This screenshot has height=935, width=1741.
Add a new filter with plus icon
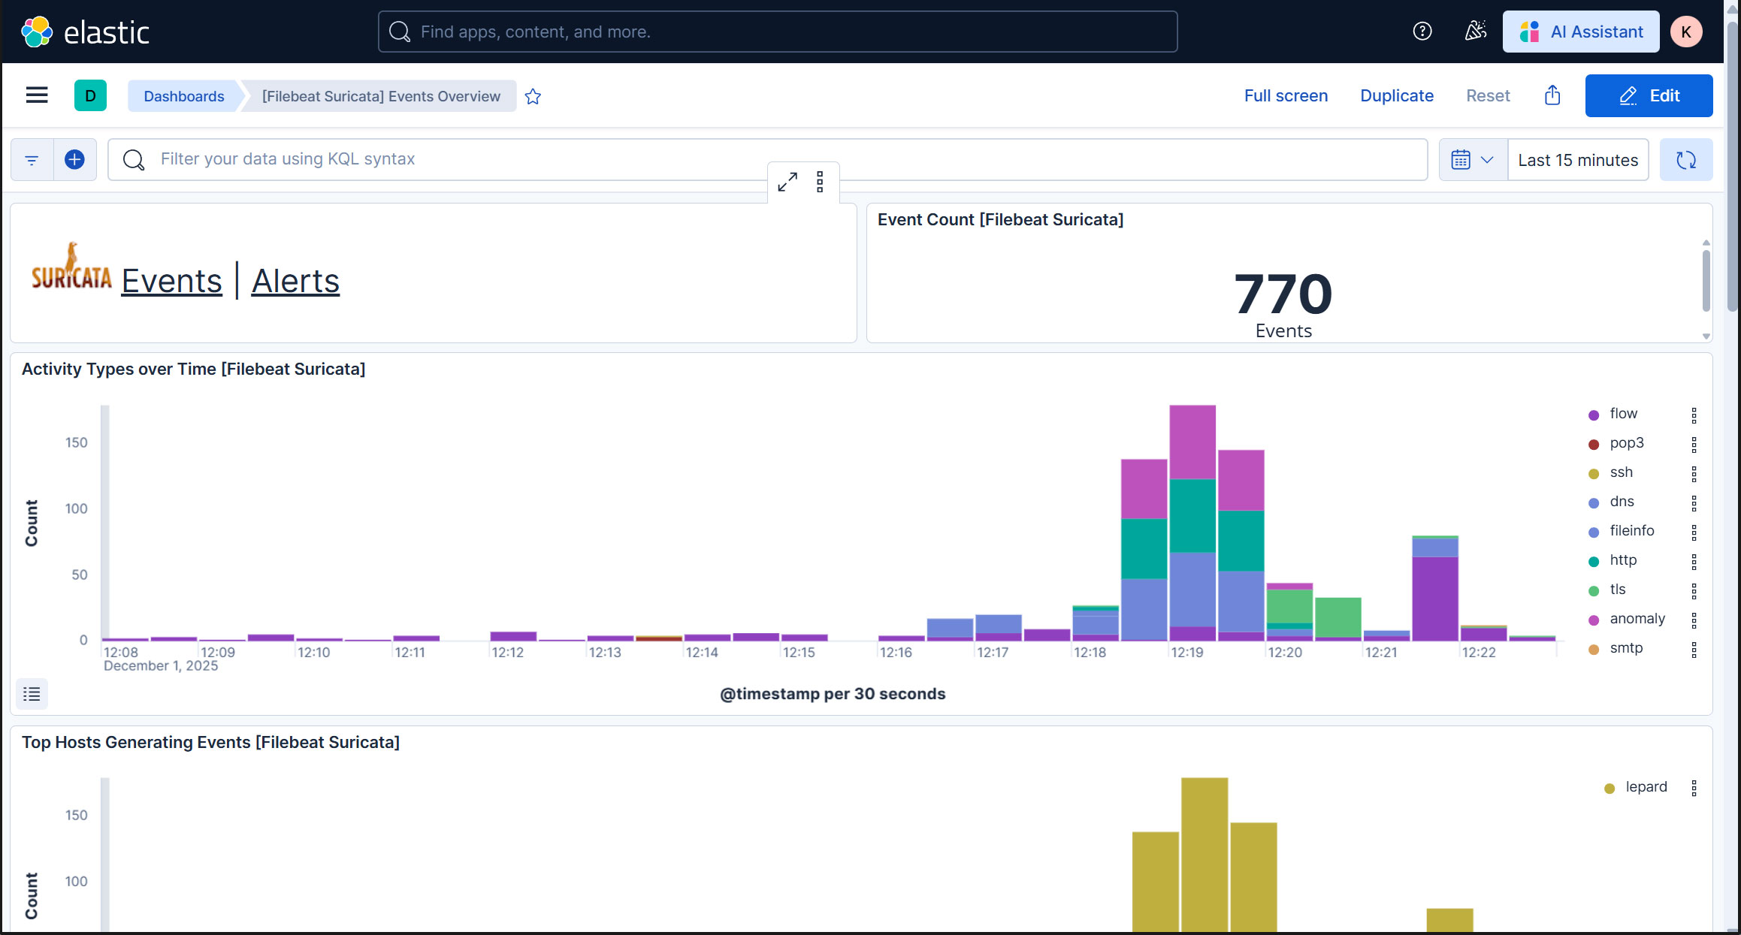tap(74, 159)
